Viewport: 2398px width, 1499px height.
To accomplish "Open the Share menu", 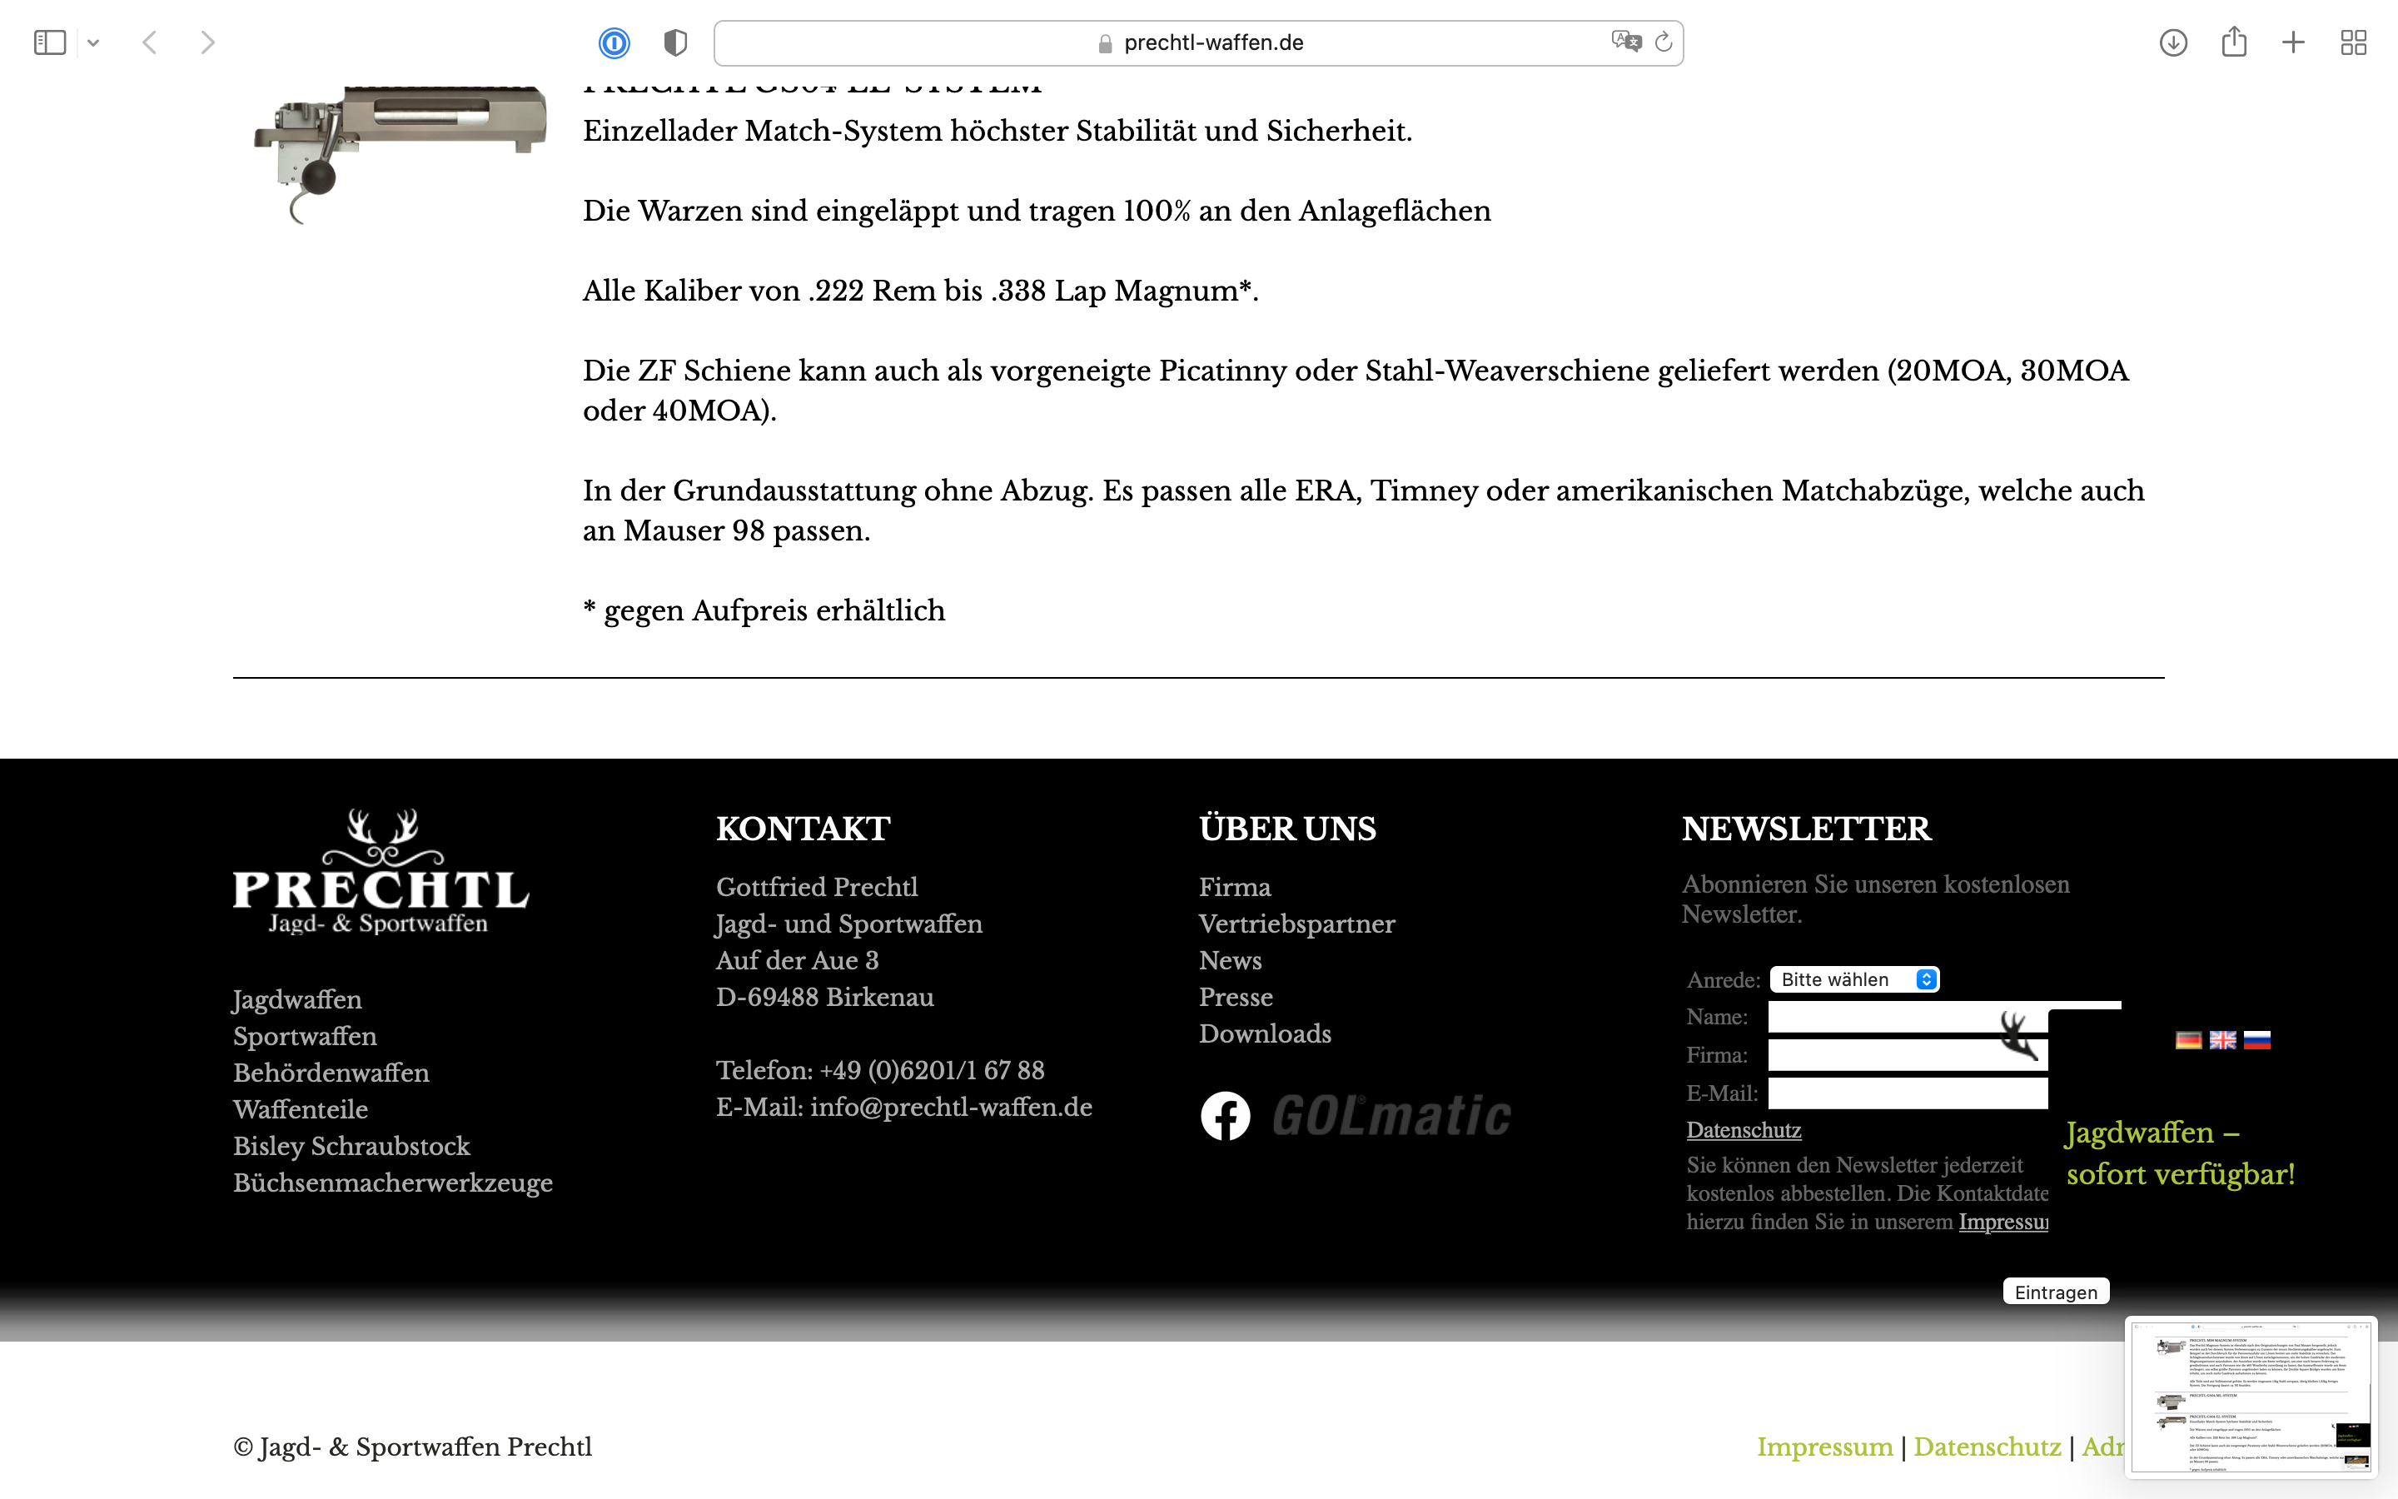I will click(2233, 42).
